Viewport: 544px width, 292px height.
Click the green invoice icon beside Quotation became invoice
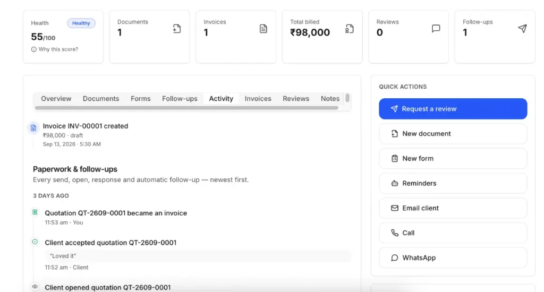pos(35,212)
